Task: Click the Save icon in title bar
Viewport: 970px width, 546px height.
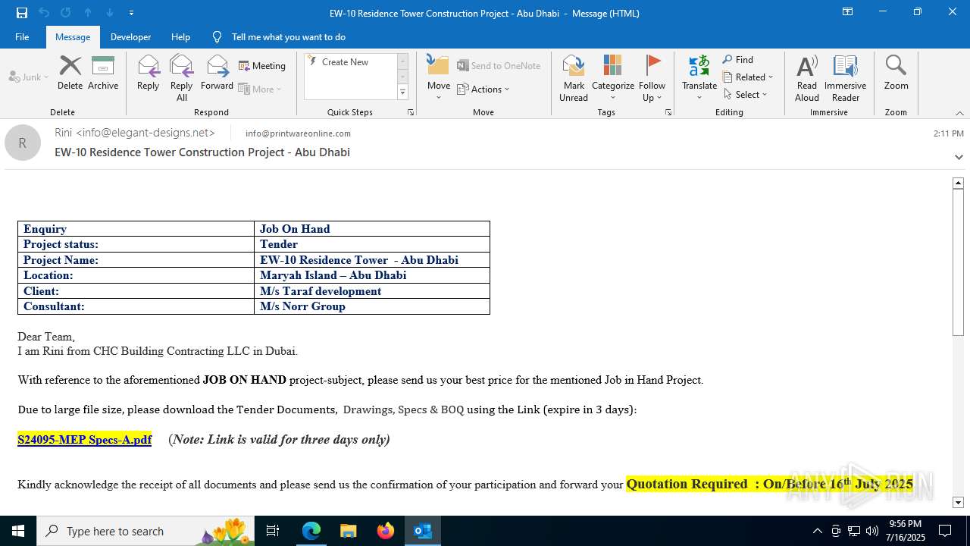Action: 22,13
